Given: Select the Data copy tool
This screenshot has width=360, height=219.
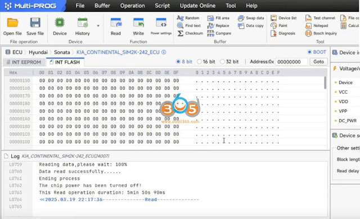Looking at the screenshot, I should coord(250,26).
